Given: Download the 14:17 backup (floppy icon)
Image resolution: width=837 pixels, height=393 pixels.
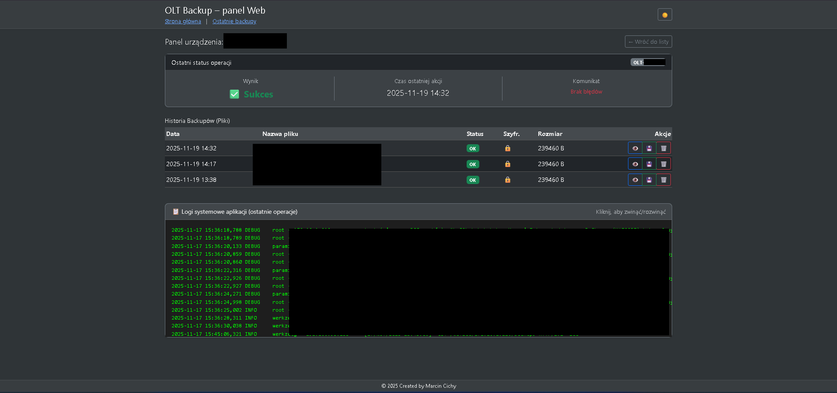Looking at the screenshot, I should pyautogui.click(x=649, y=164).
